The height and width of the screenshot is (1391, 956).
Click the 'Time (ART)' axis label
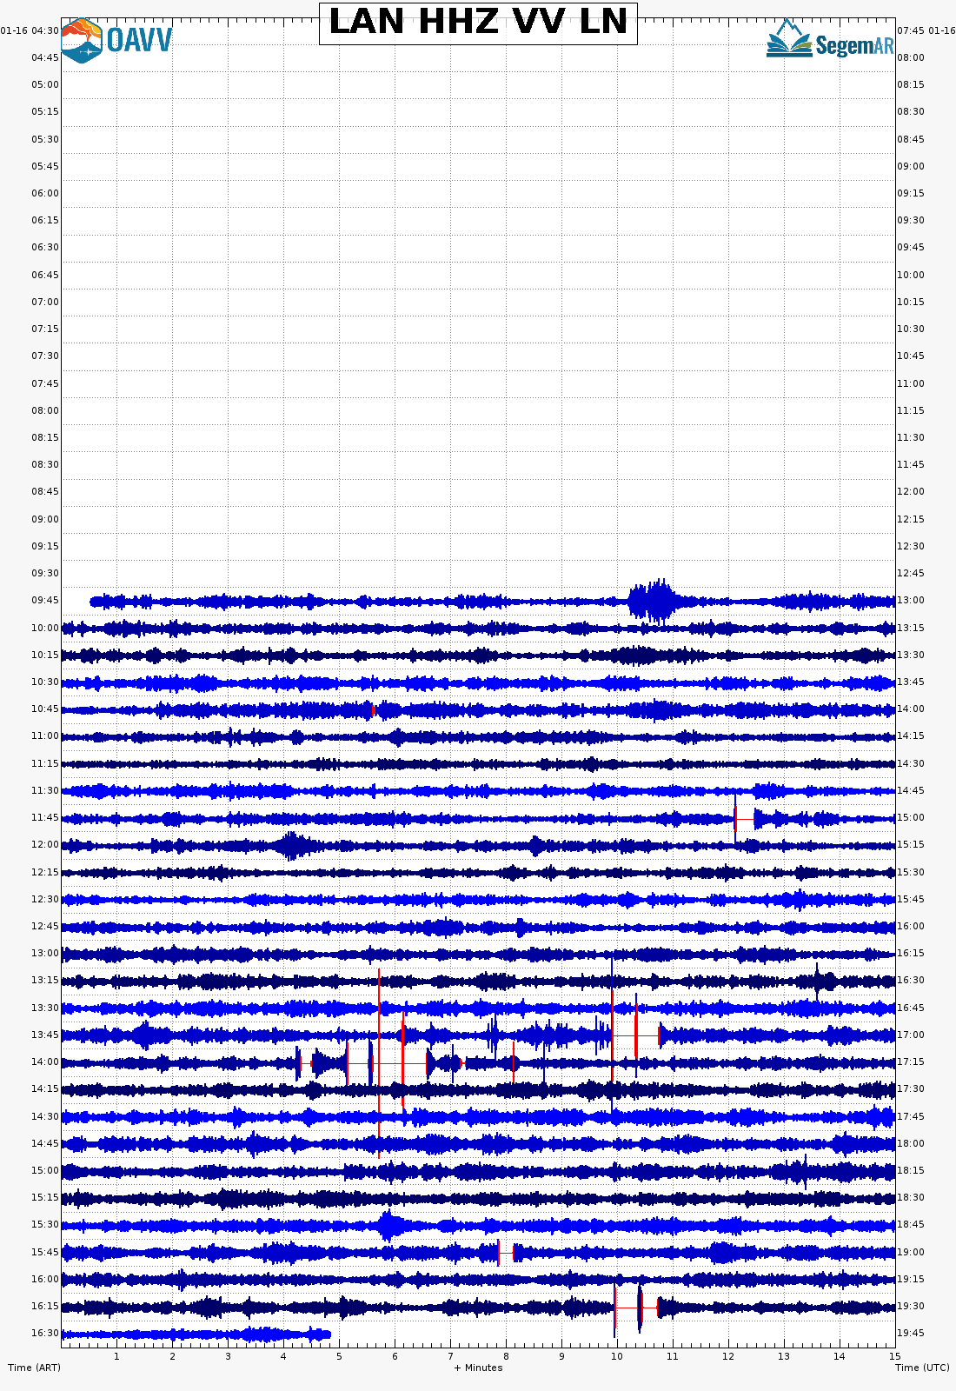tap(34, 1368)
